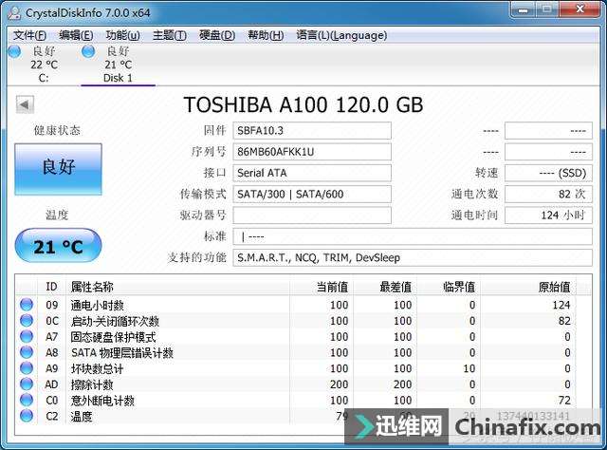607x450 pixels.
Task: Click the serial number field 86MB60AFKK1U
Action: 312,152
